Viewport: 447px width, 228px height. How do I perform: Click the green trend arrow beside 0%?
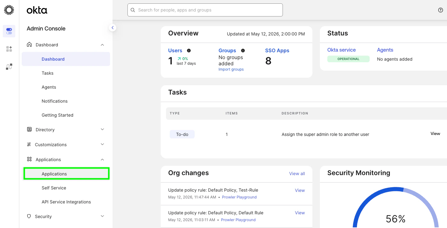(x=179, y=58)
